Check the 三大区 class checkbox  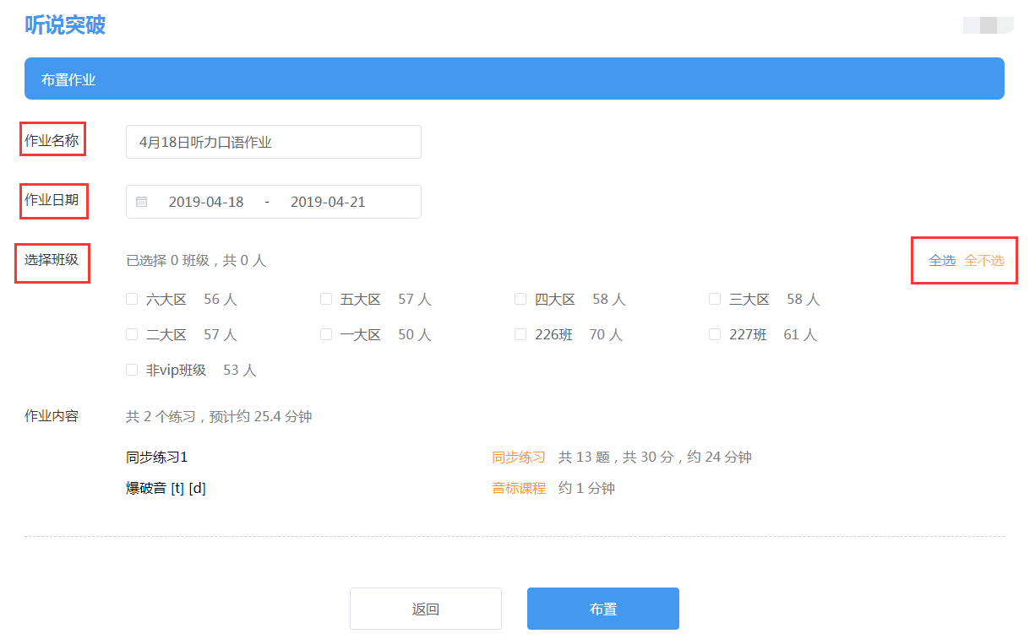pos(715,299)
